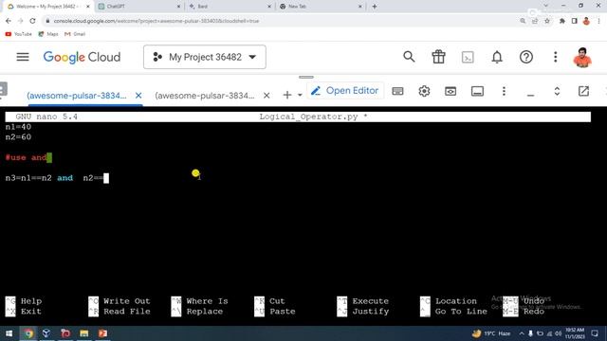
Task: Bookmark this page with the star icon
Action: pyautogui.click(x=547, y=21)
